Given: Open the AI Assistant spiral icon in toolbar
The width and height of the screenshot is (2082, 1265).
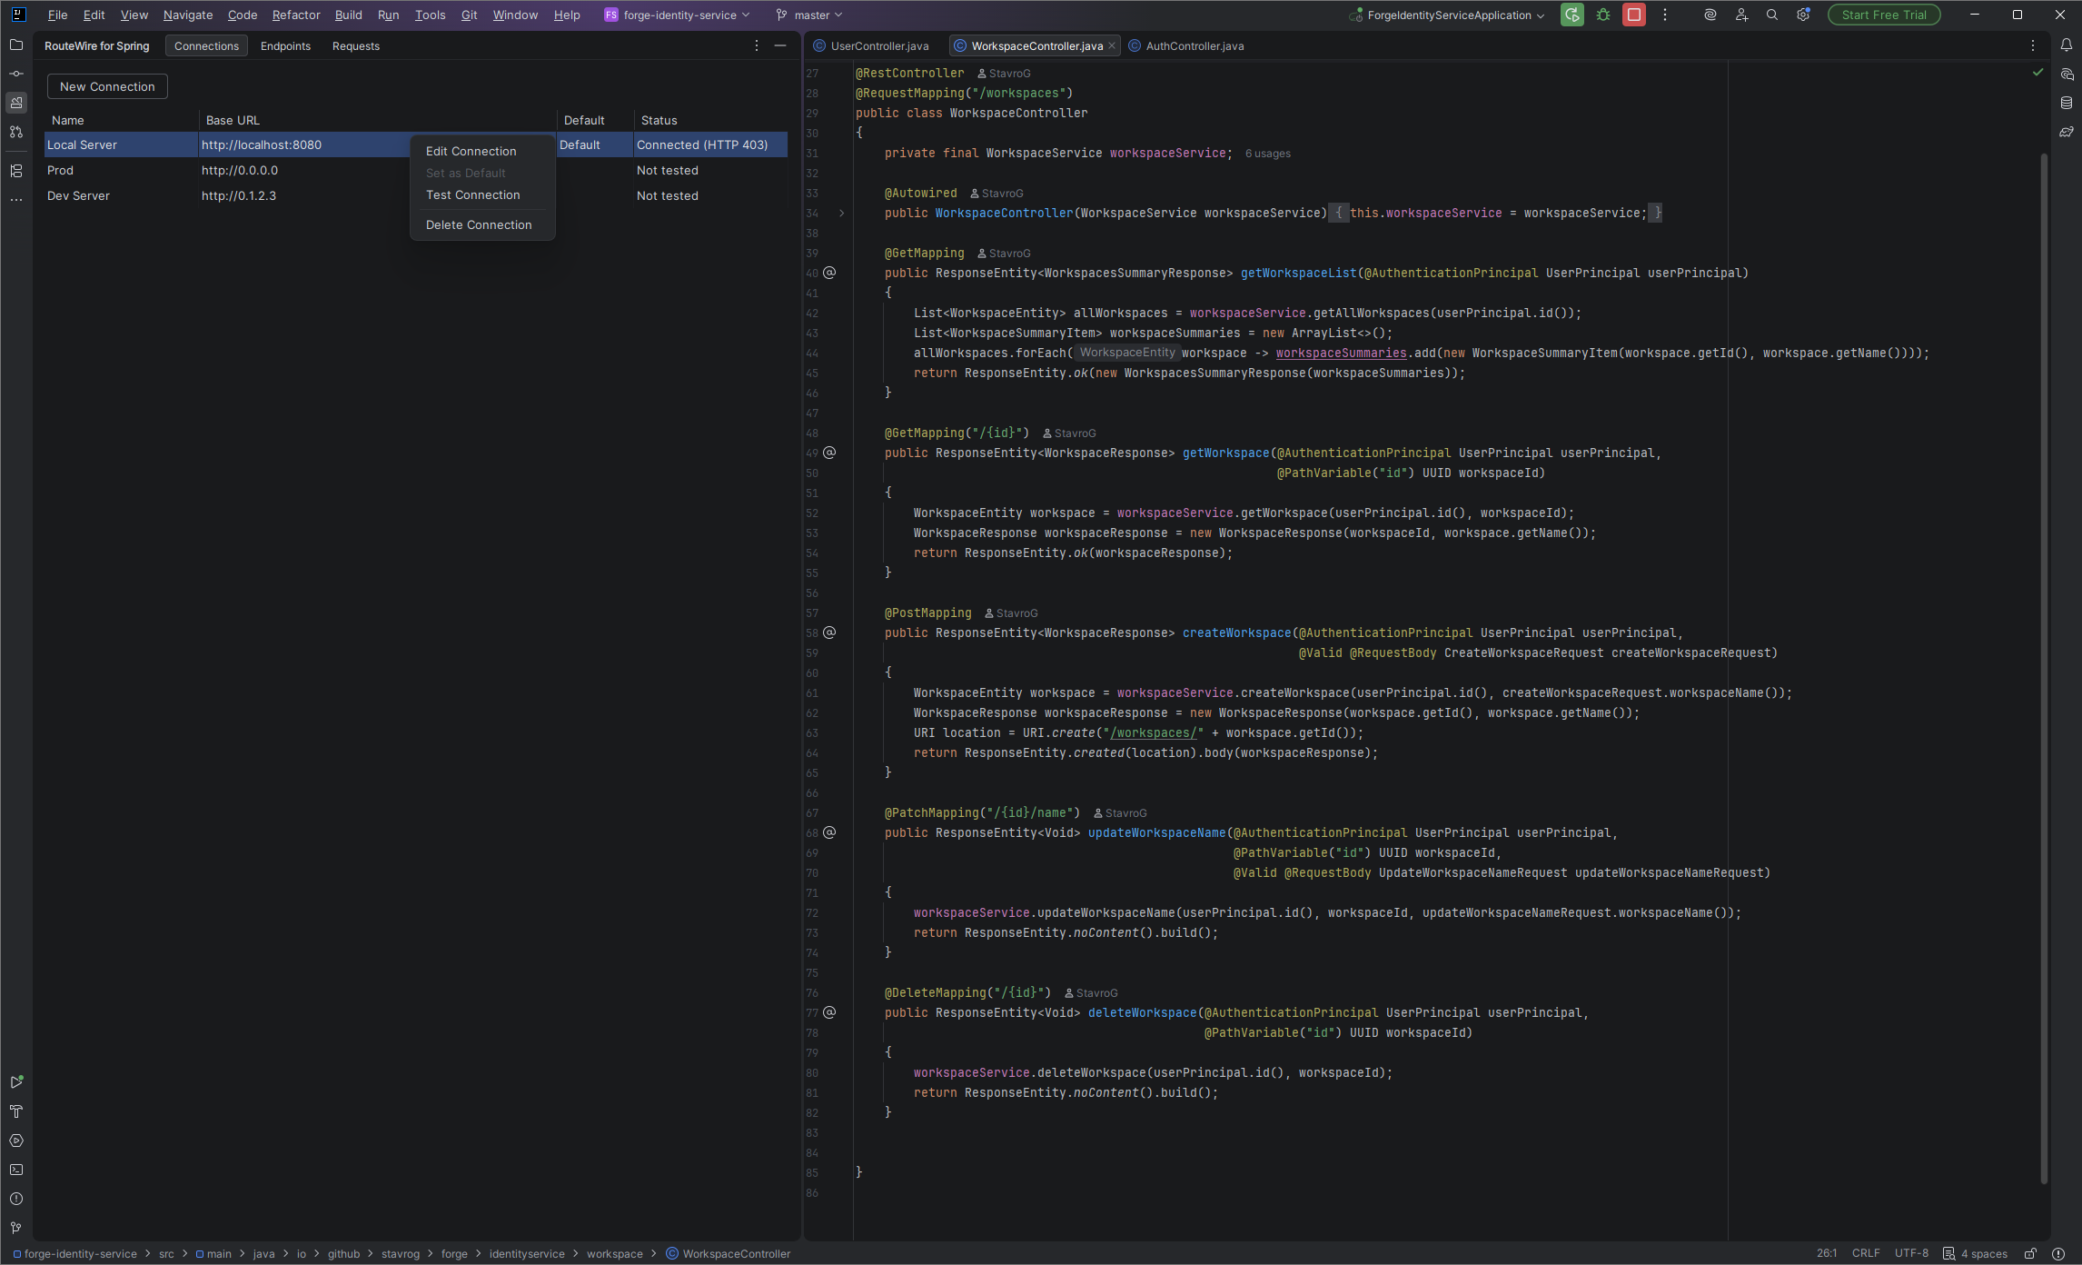Looking at the screenshot, I should click(1710, 15).
